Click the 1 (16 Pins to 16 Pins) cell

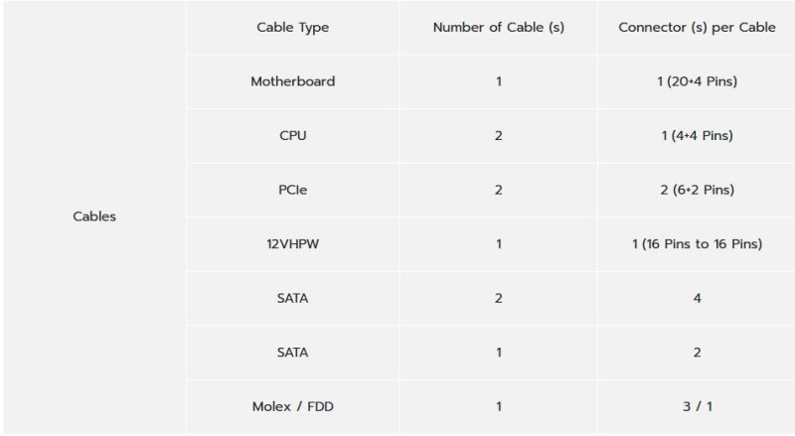click(x=697, y=243)
